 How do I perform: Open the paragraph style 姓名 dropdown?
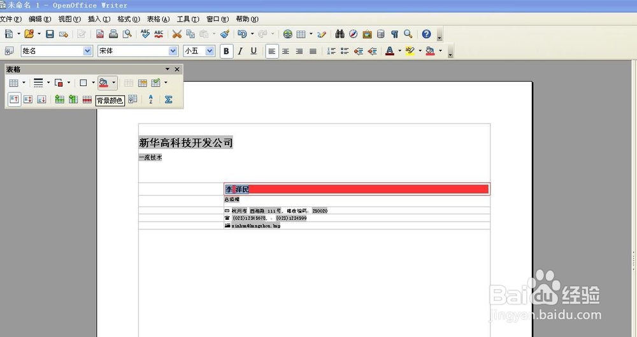click(88, 51)
